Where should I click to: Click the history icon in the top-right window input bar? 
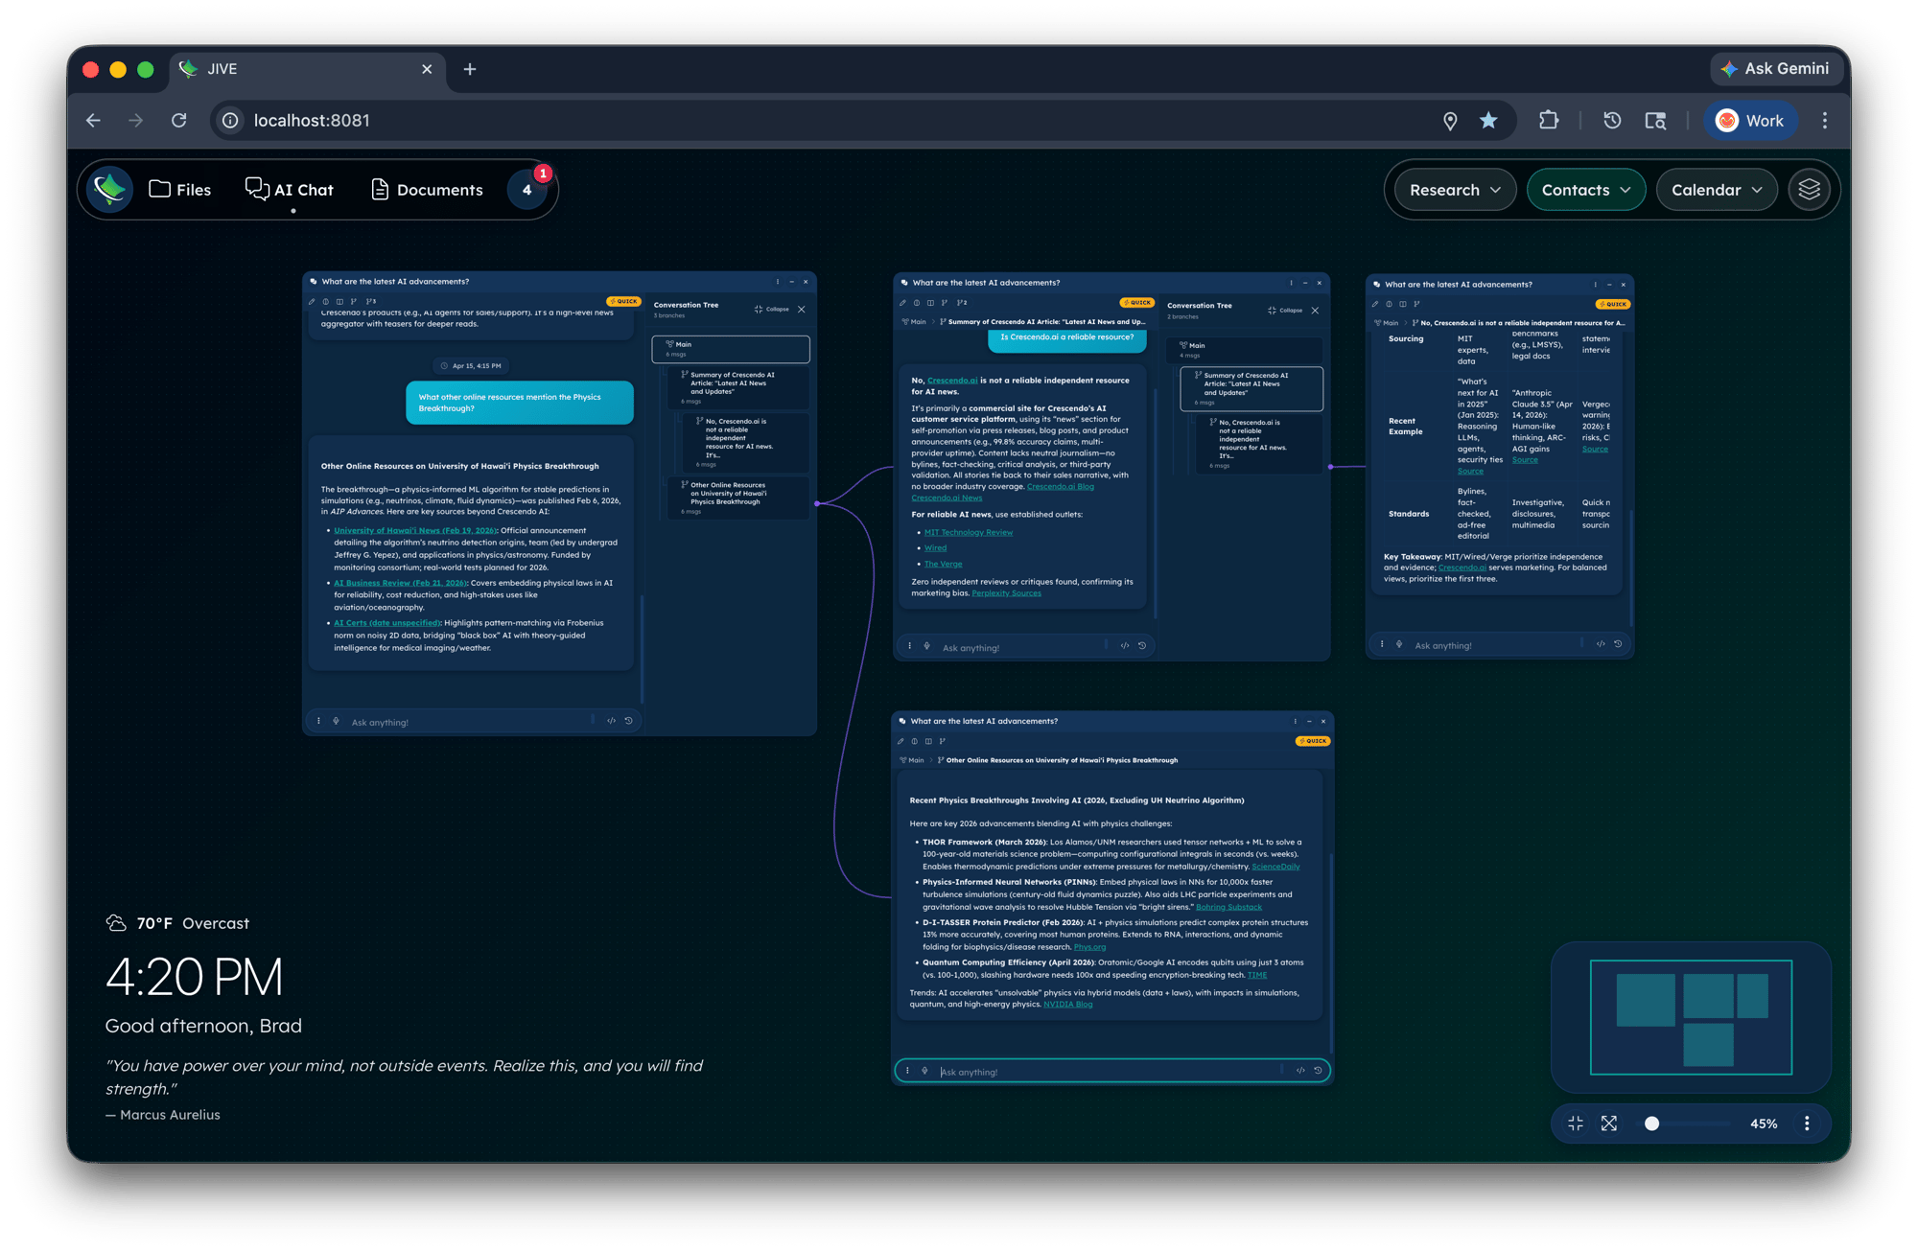(1618, 644)
